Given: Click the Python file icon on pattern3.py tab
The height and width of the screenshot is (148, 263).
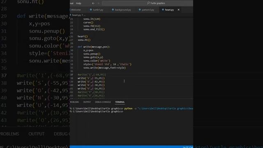Looking at the screenshot, I should (x=140, y=10).
